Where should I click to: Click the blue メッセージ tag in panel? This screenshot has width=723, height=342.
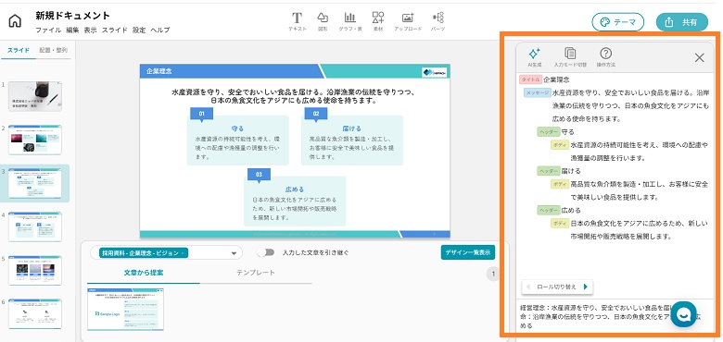point(538,92)
